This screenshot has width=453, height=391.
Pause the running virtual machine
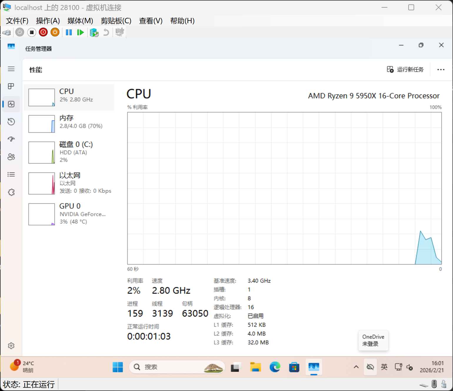pos(69,32)
